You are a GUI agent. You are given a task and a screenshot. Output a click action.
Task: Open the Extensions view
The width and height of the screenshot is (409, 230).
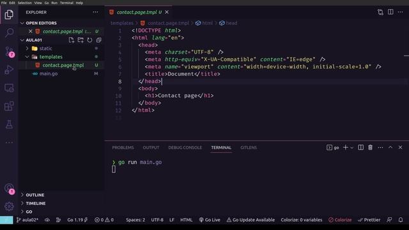click(9, 106)
